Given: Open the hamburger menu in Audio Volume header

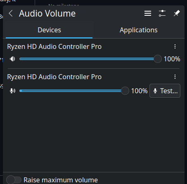Looking at the screenshot, I should (x=148, y=13).
